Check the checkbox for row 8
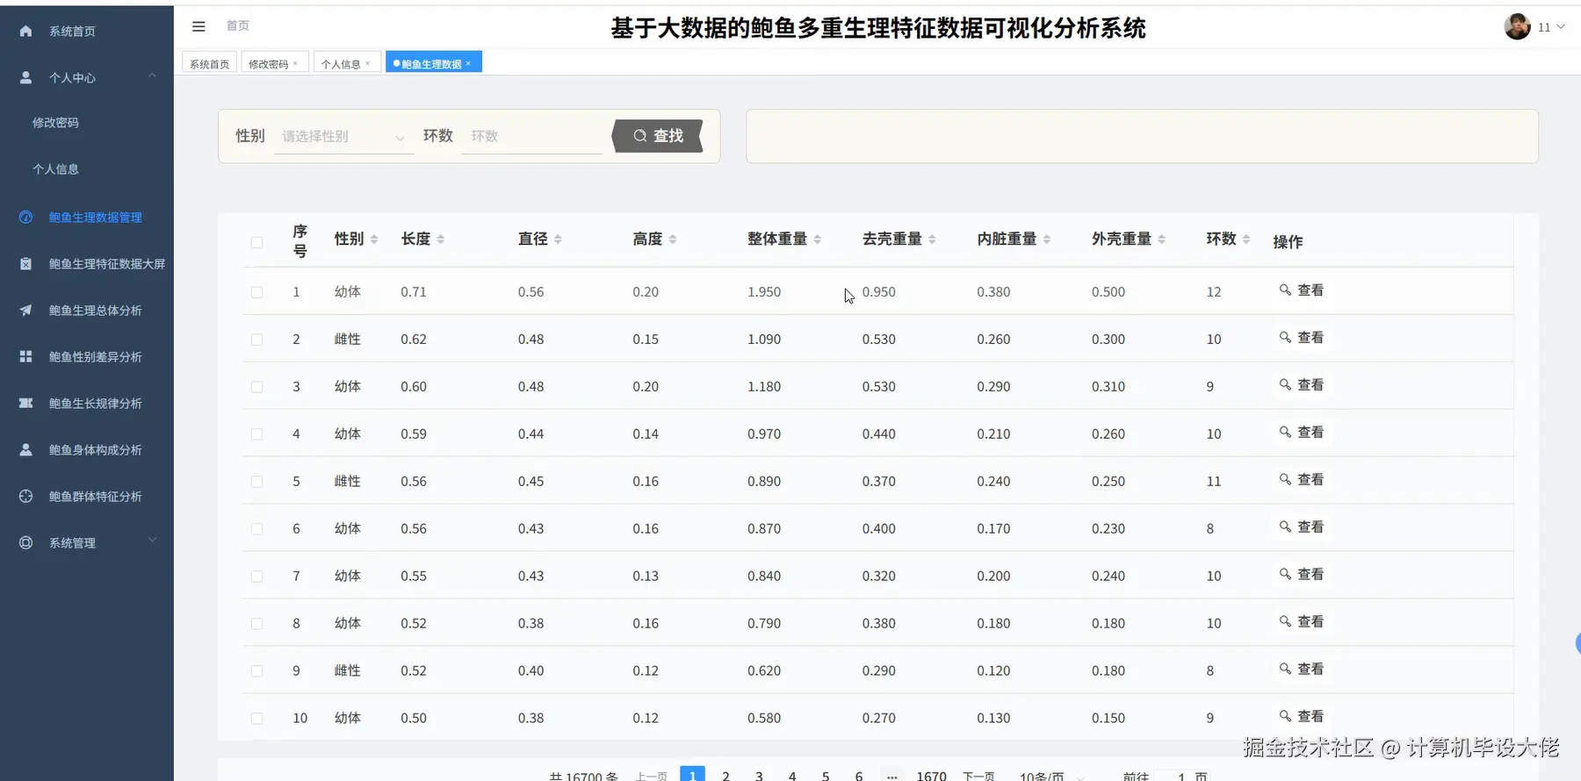Image resolution: width=1581 pixels, height=781 pixels. 256,624
